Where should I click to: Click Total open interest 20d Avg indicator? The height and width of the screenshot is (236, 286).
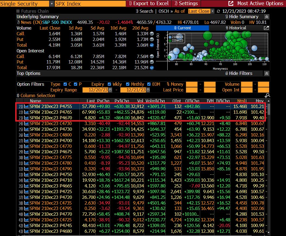(152, 68)
